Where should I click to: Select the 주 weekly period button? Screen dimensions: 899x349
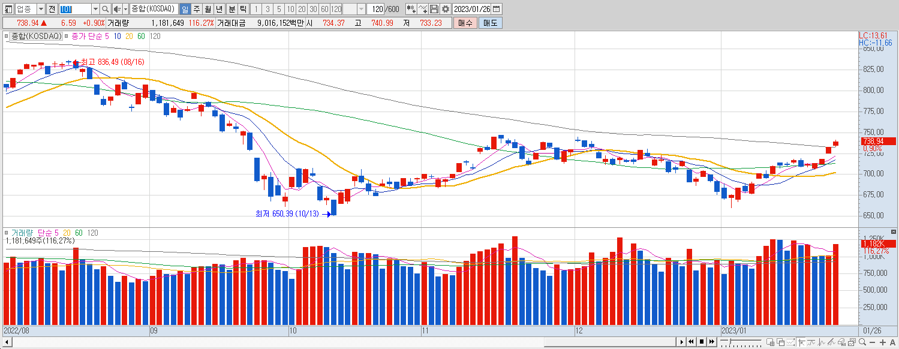point(196,9)
